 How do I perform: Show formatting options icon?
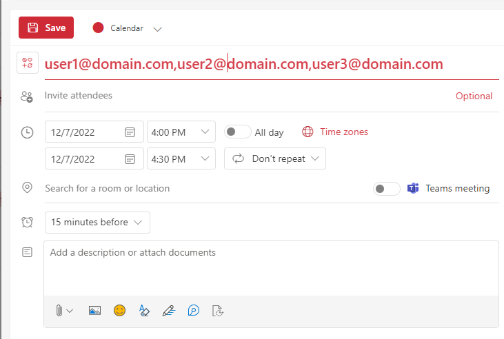[144, 311]
